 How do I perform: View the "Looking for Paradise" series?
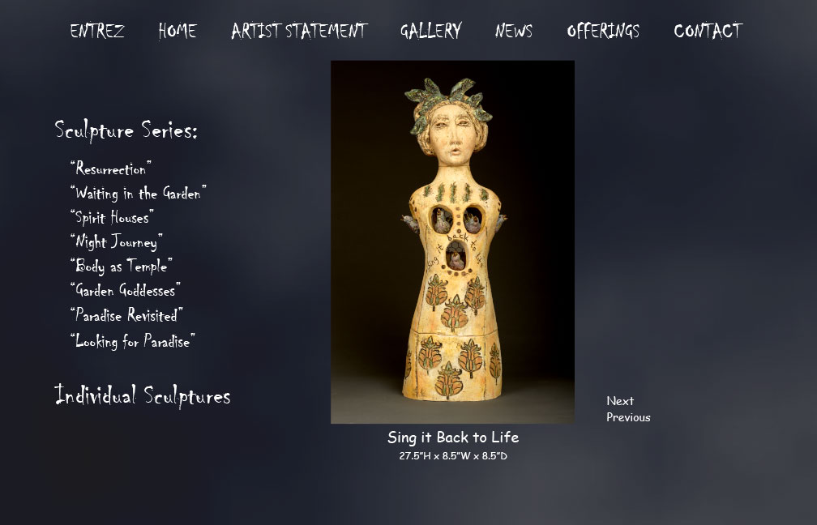pyautogui.click(x=133, y=340)
